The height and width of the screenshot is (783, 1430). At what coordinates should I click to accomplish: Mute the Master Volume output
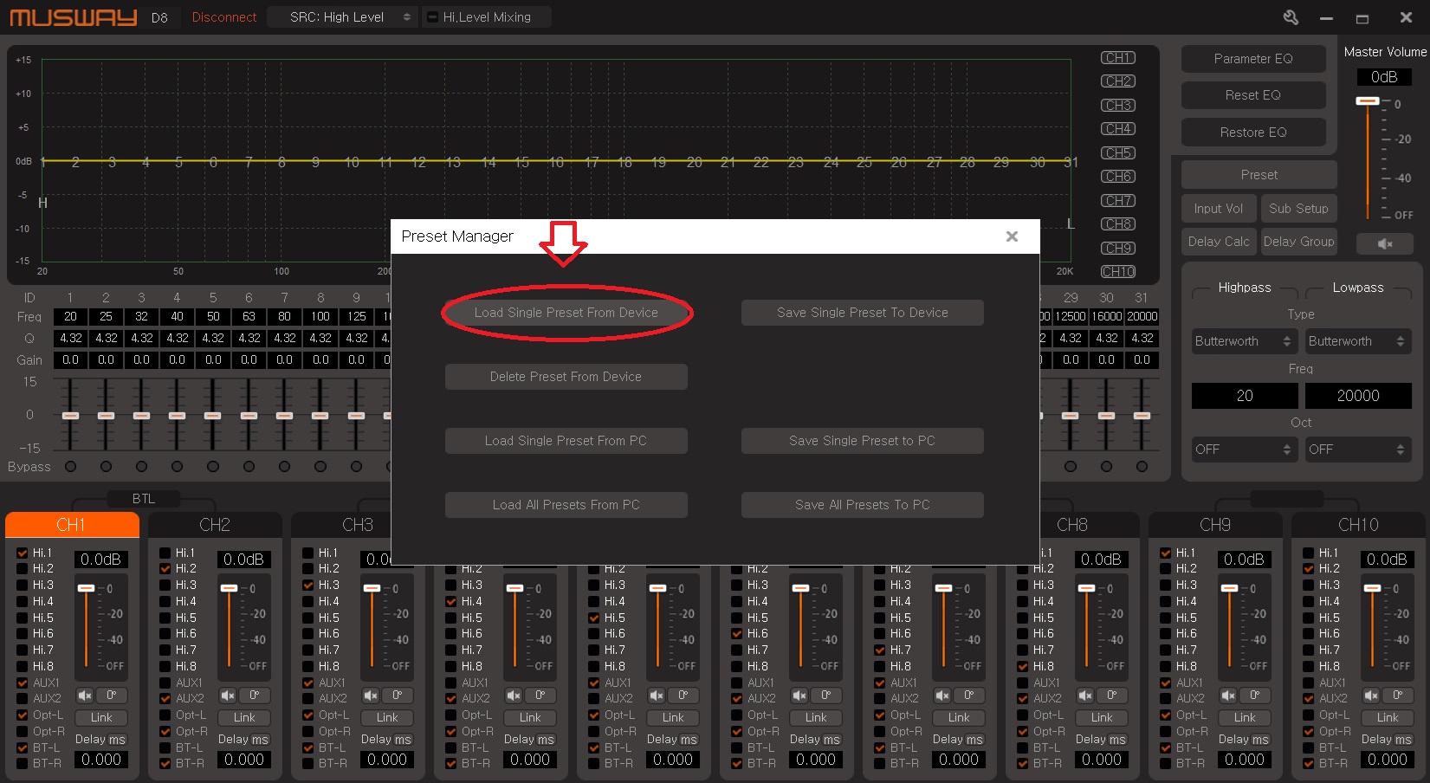pyautogui.click(x=1385, y=243)
